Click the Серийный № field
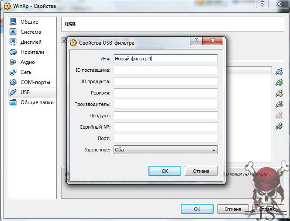The width and height of the screenshot is (290, 221). 166,127
